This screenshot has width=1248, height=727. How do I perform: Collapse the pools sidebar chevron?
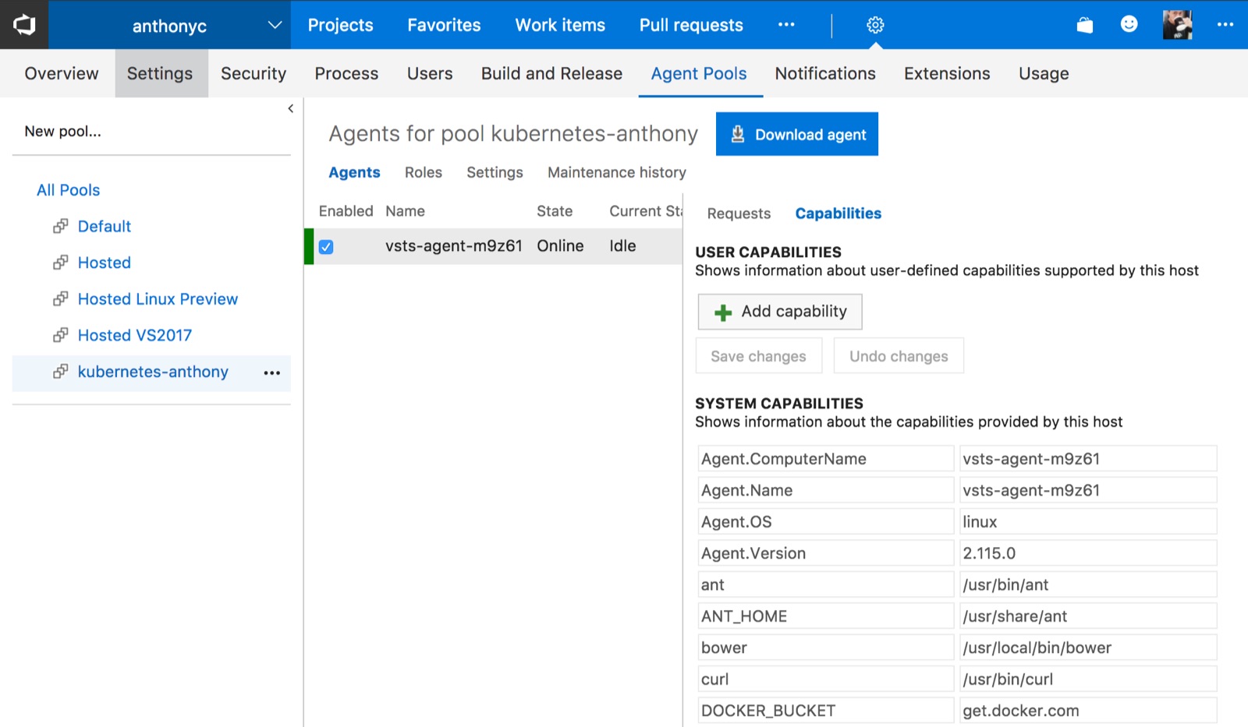pyautogui.click(x=290, y=108)
